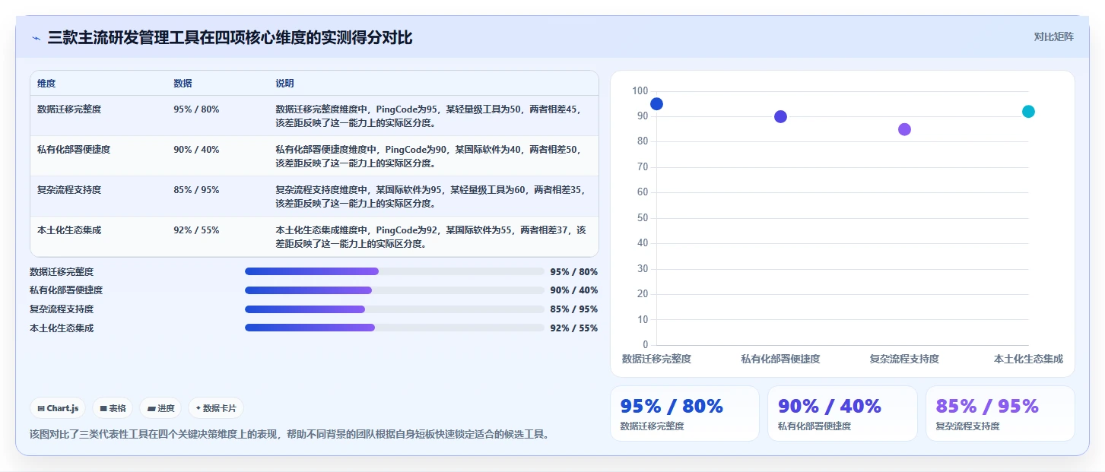Click the 私有化部署便捷度 progress bar

(395, 290)
